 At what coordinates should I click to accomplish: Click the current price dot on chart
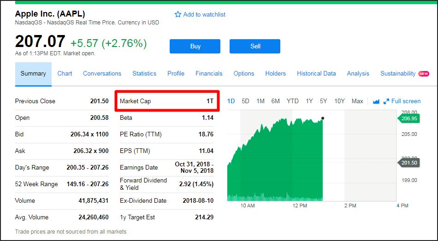coord(323,118)
